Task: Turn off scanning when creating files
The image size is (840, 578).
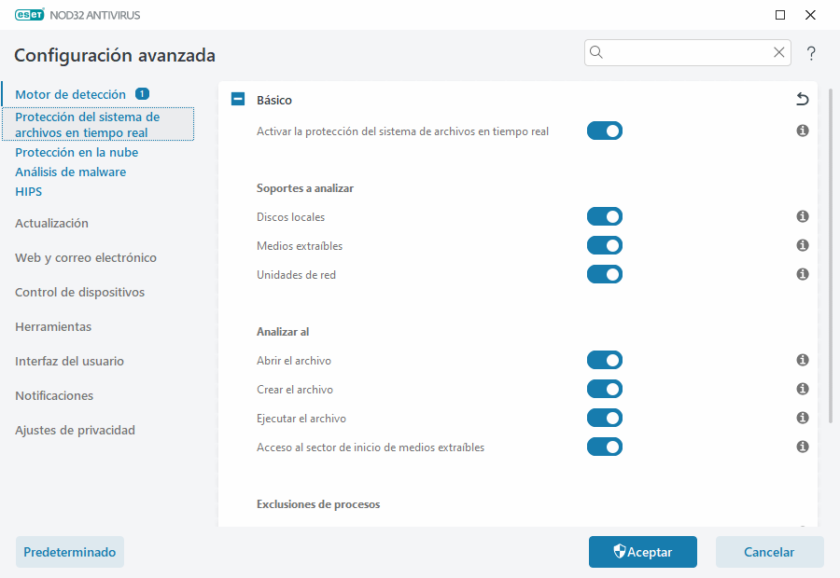Action: point(604,389)
